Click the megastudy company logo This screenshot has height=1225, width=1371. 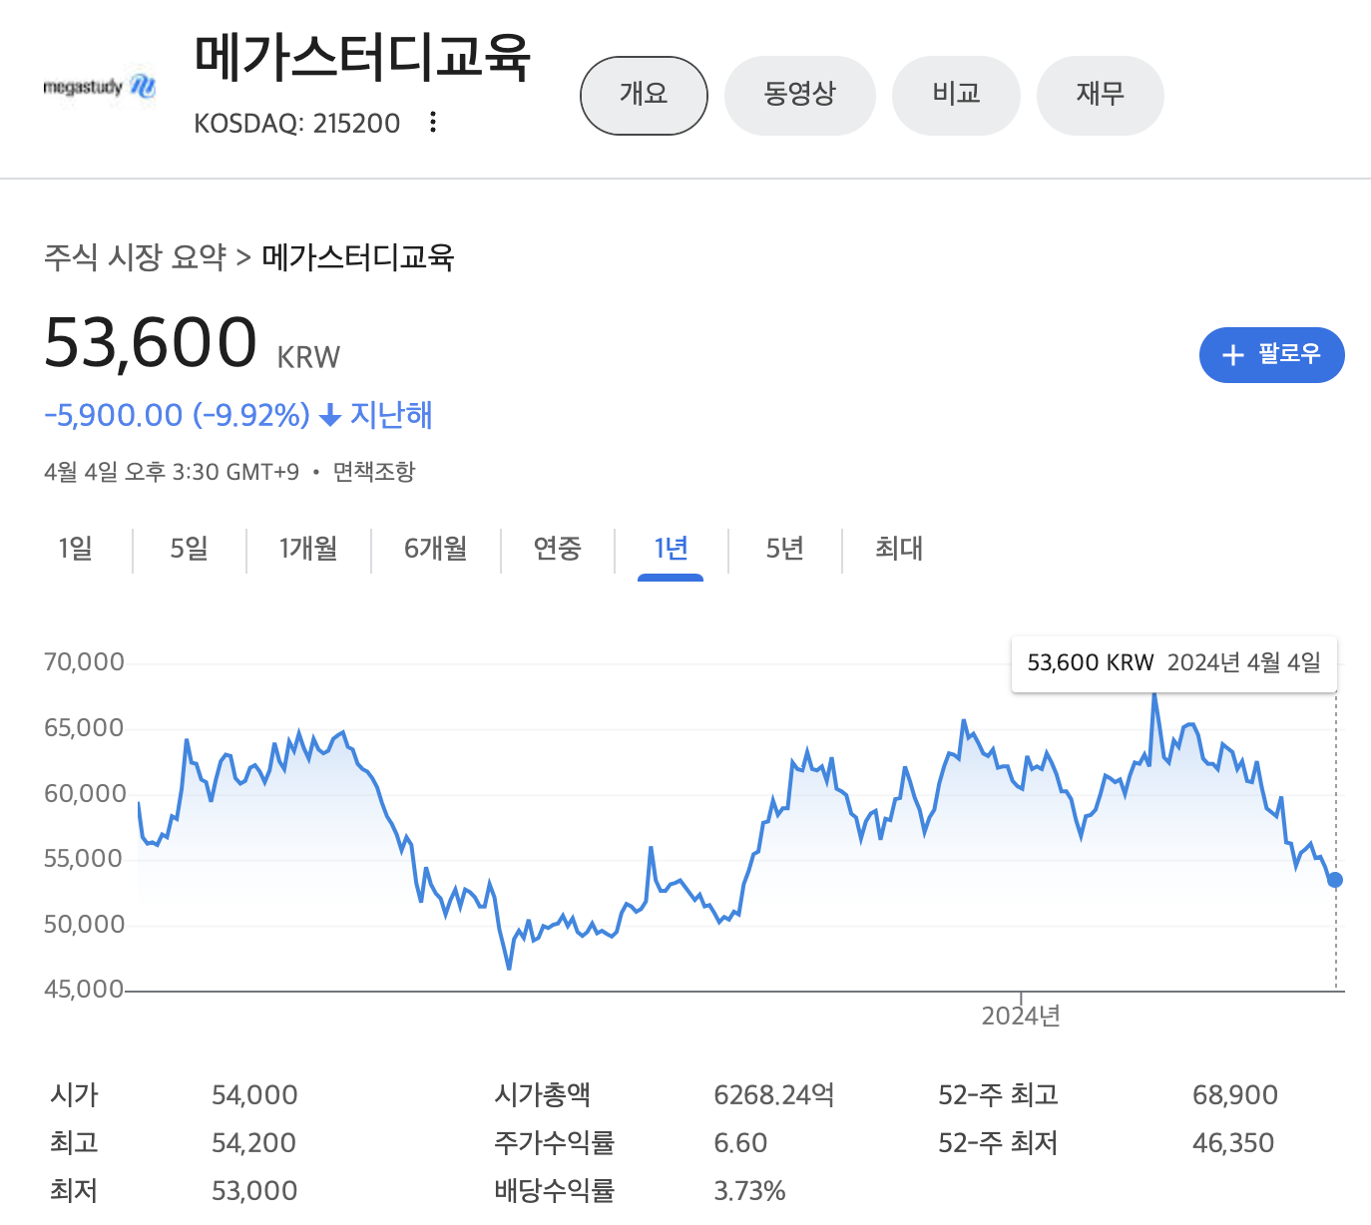point(100,88)
